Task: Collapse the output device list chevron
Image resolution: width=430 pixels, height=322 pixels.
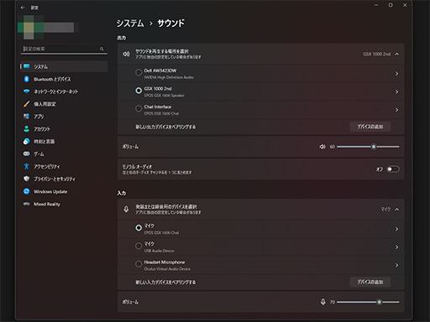Action: click(397, 54)
